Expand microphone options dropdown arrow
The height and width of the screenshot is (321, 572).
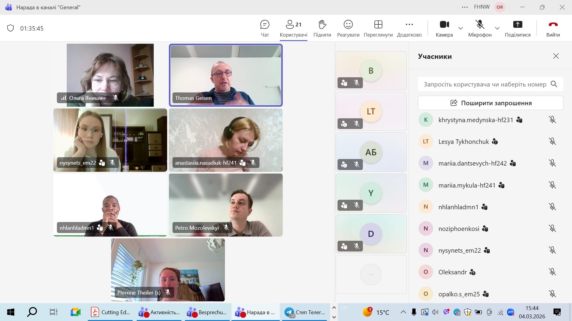497,28
